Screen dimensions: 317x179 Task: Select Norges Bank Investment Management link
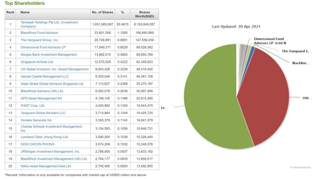coord(49,55)
